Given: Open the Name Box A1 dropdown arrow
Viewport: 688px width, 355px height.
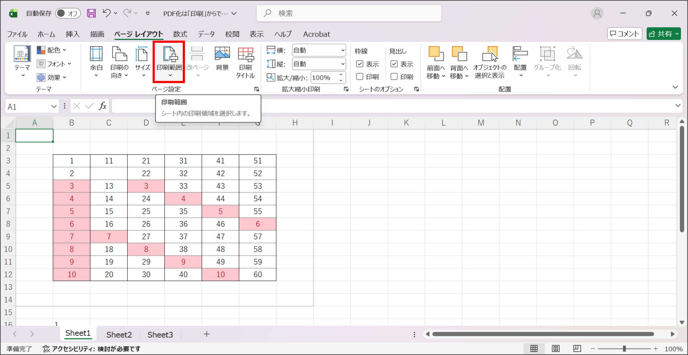Looking at the screenshot, I should pyautogui.click(x=54, y=106).
